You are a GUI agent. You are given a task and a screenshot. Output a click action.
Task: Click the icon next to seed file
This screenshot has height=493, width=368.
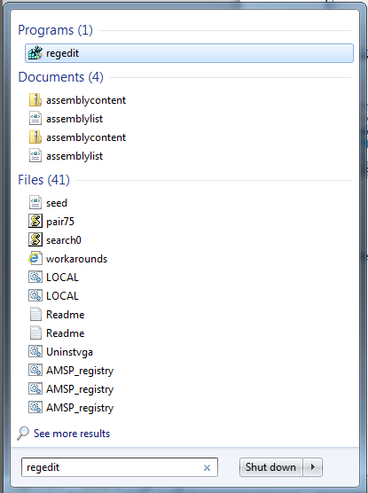click(35, 203)
